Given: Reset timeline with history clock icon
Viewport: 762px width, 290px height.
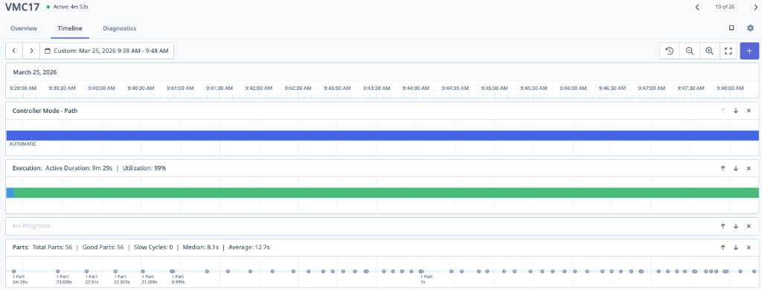Looking at the screenshot, I should (669, 51).
